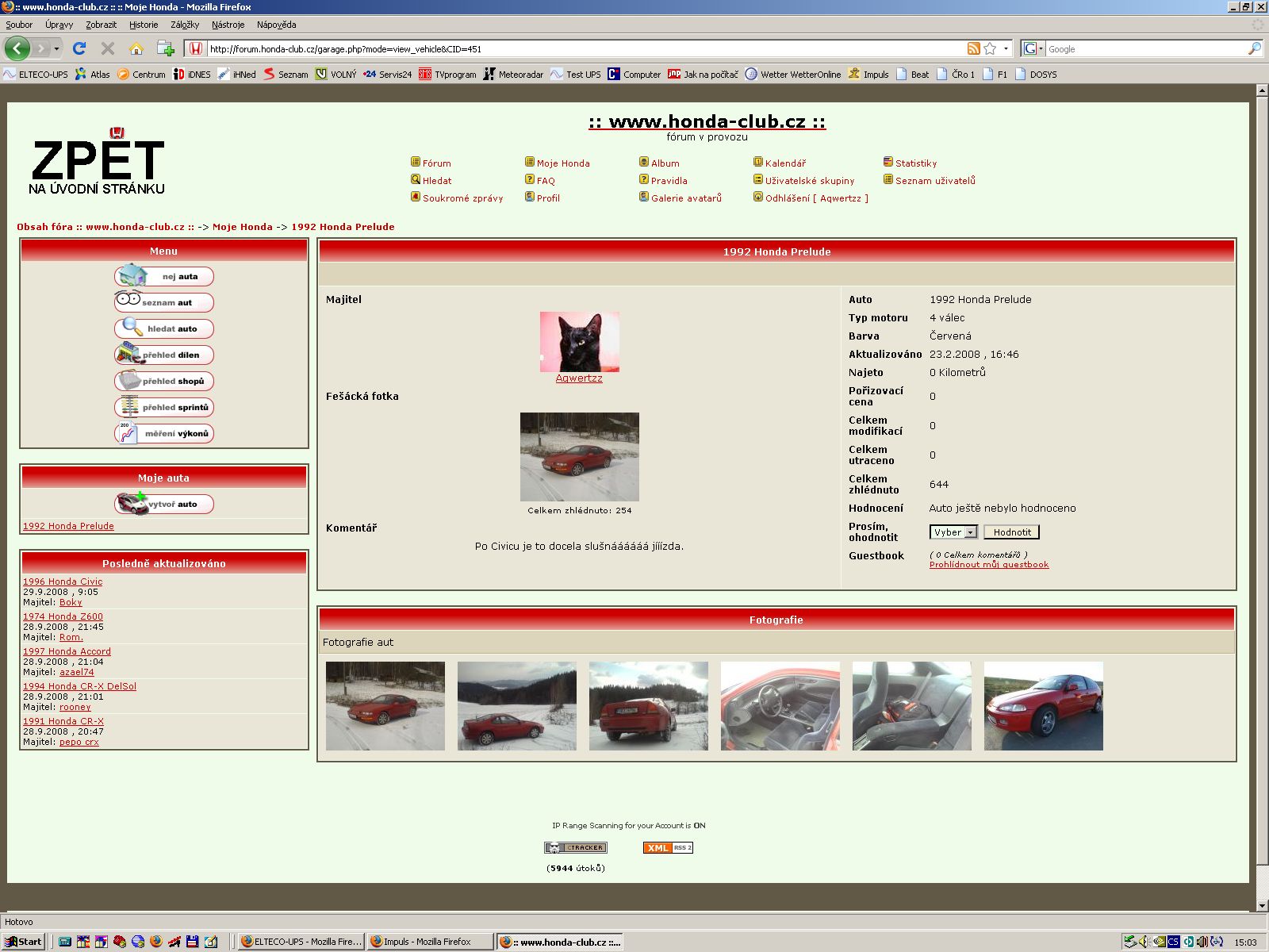Go to the browser home page icon
This screenshot has height=952, width=1269.
click(x=136, y=48)
